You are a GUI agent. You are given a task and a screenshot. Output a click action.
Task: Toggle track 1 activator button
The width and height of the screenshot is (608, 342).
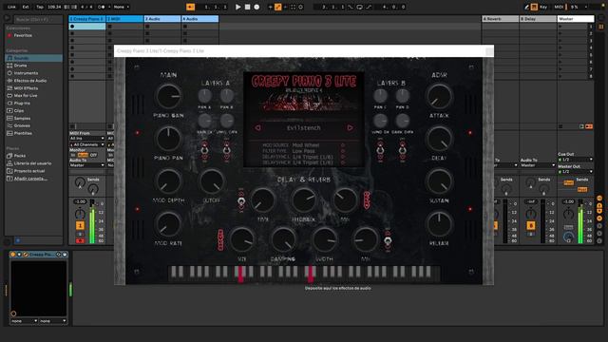click(x=80, y=225)
